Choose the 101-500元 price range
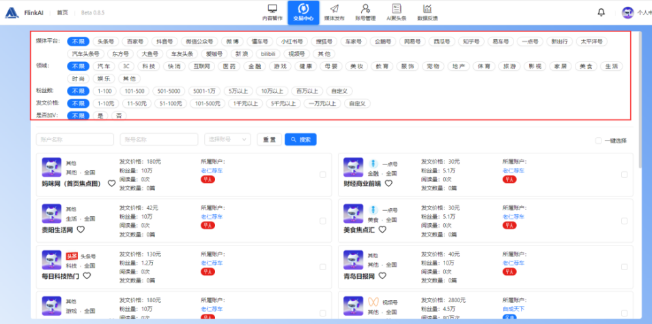This screenshot has width=652, height=324. tap(207, 104)
